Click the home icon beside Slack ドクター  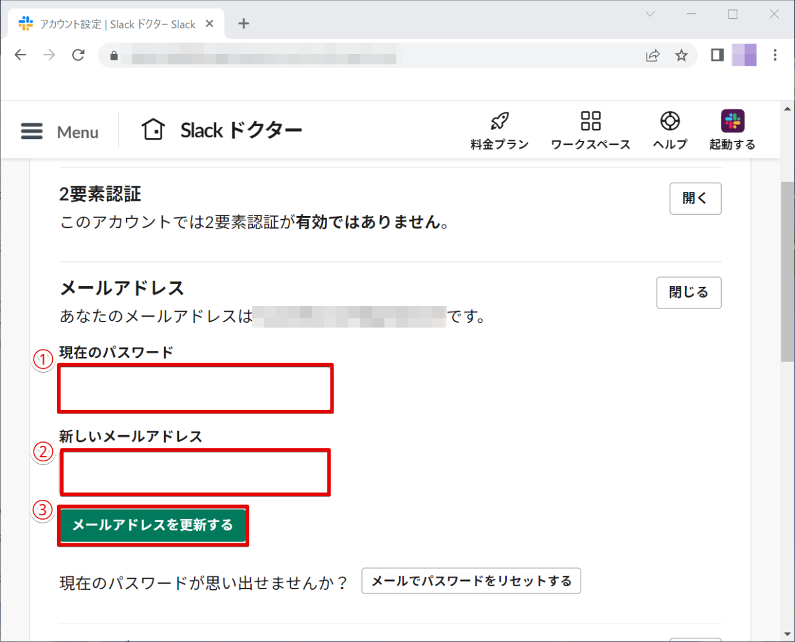153,129
